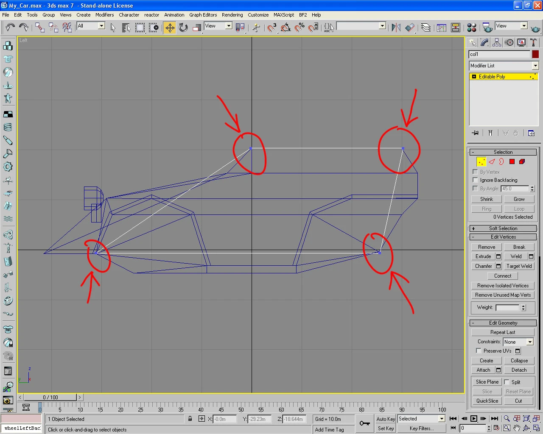Open the Hierarchy command panel tab
This screenshot has height=434, width=543.
tap(497, 42)
